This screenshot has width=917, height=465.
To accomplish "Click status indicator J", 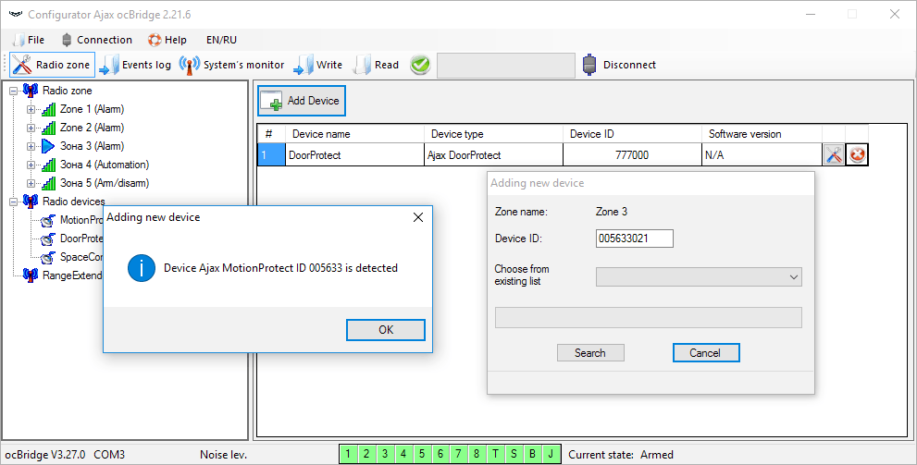I will coord(551,454).
